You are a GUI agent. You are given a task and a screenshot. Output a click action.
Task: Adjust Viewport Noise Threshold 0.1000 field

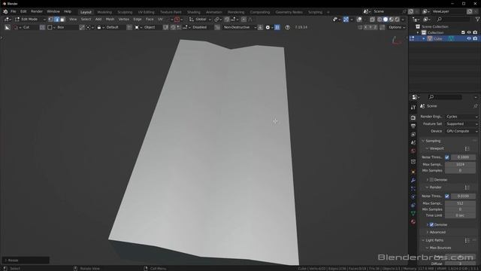[463, 157]
